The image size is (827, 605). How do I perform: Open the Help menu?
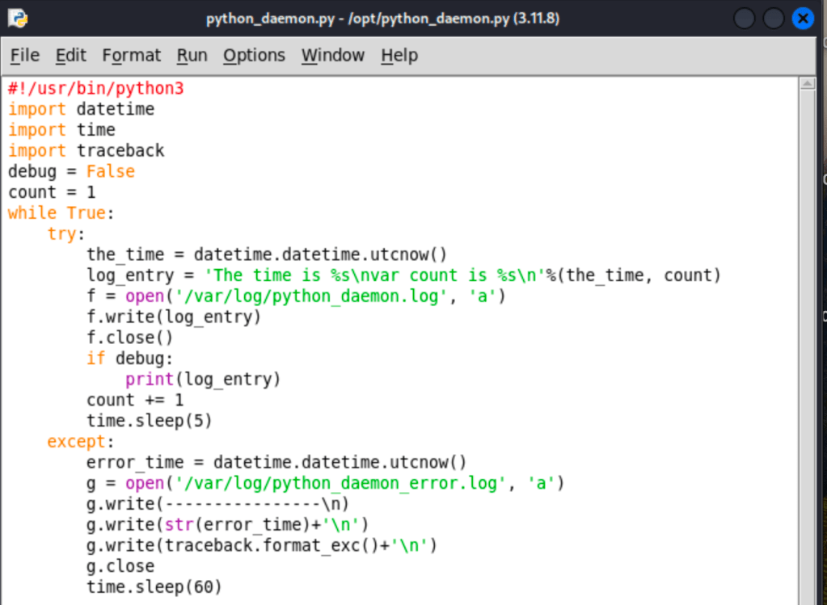pos(399,55)
